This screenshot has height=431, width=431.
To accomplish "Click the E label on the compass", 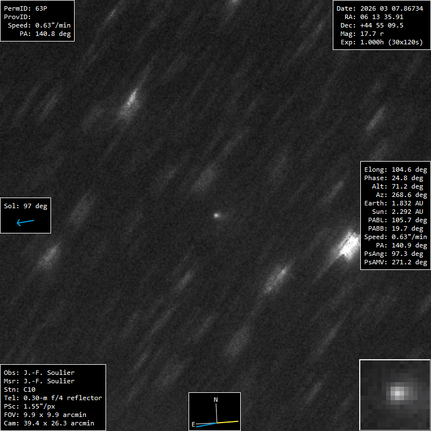I will [194, 424].
